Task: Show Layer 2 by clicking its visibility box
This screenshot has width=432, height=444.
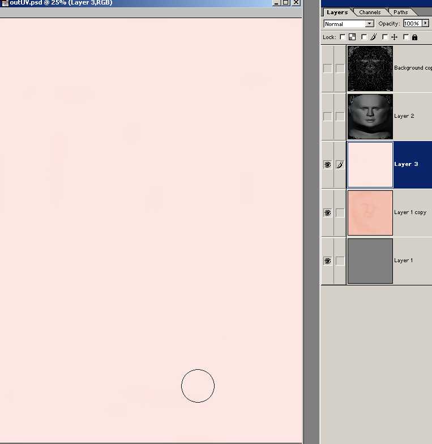Action: (327, 117)
